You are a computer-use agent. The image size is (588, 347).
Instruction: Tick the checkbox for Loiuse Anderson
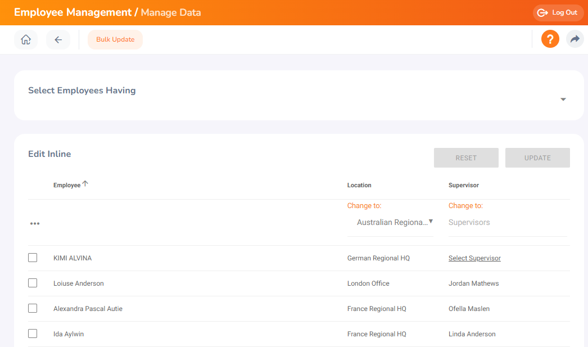click(x=33, y=283)
